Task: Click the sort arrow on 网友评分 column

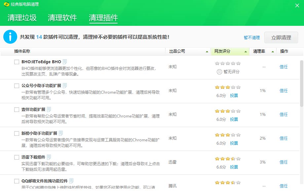Action: tap(246, 52)
